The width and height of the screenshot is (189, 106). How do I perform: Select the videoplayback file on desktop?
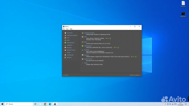pos(183,15)
